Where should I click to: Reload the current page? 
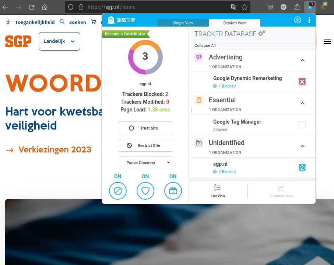(x=32, y=7)
